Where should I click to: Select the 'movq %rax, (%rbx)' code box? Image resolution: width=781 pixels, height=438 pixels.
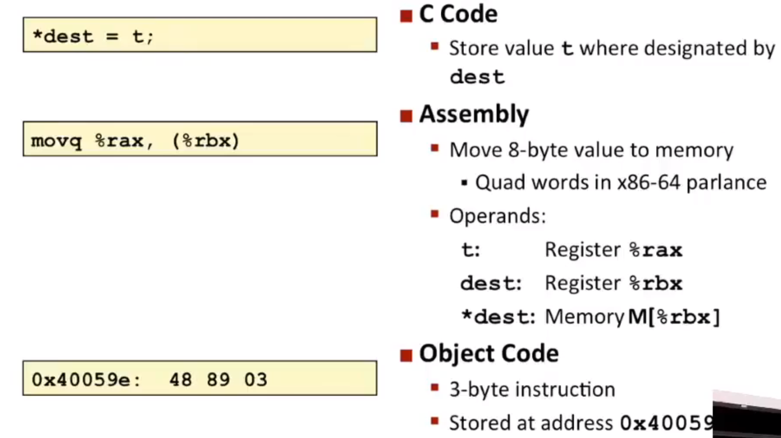(x=200, y=139)
